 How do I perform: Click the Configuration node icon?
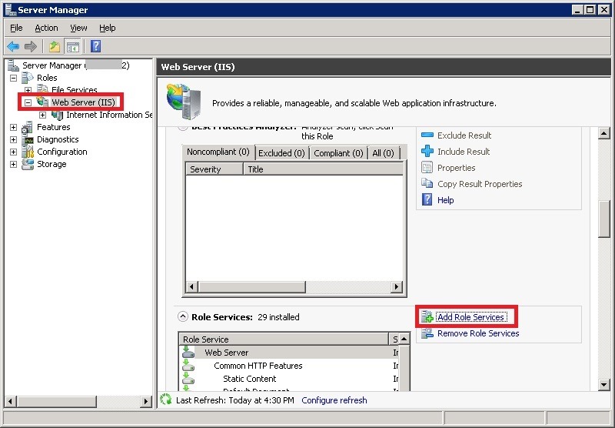(28, 152)
